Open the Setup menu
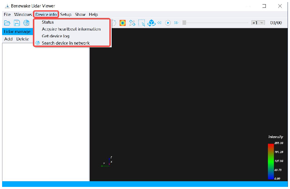 pyautogui.click(x=66, y=14)
